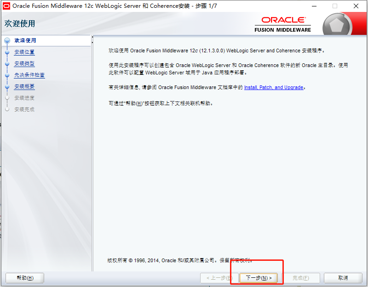Click the step bullet beside 安装概要

point(7,87)
